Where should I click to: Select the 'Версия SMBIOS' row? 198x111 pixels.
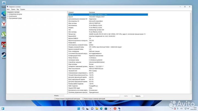108,38
